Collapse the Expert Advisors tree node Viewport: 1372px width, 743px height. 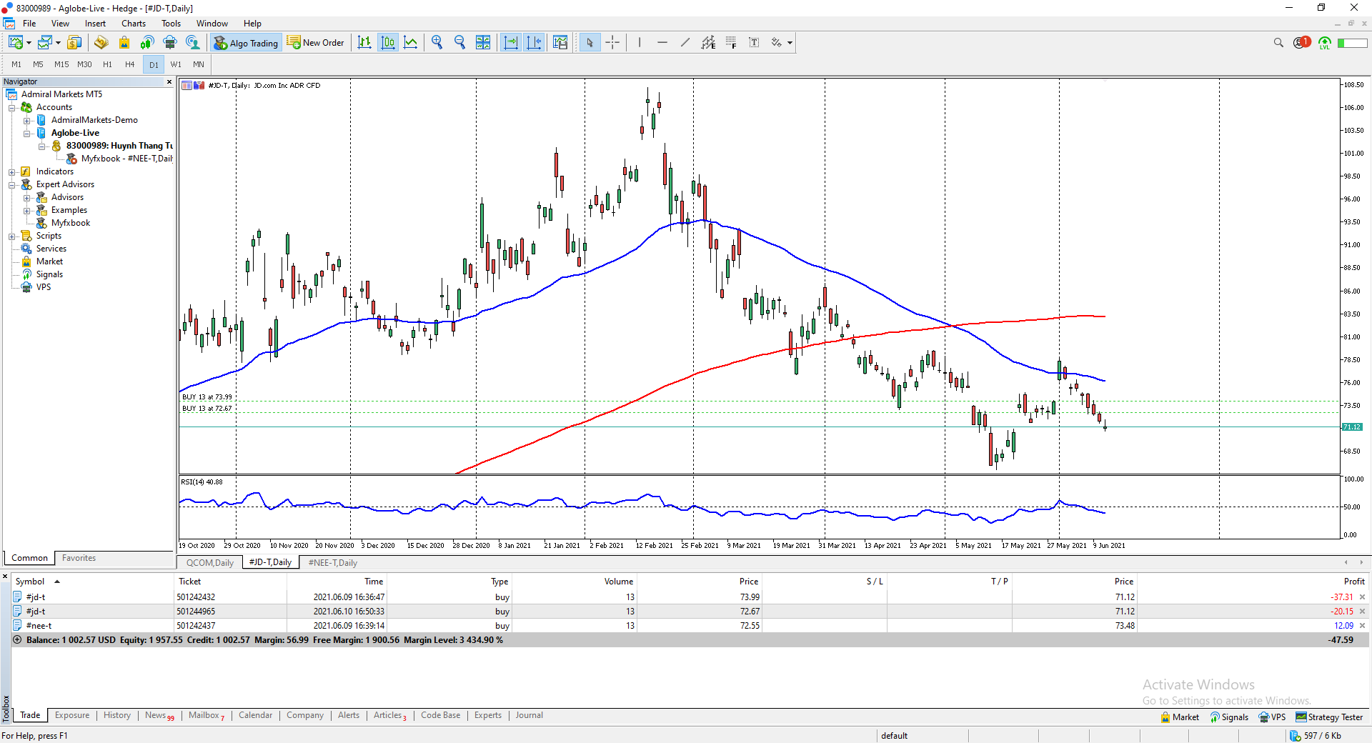[x=12, y=185]
